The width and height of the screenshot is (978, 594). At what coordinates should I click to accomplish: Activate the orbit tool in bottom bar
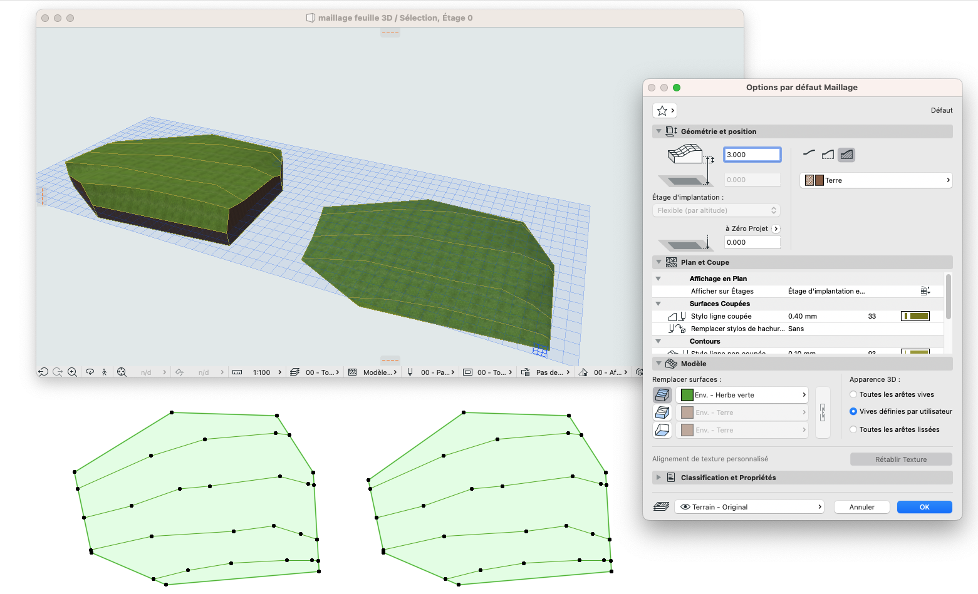coord(90,372)
